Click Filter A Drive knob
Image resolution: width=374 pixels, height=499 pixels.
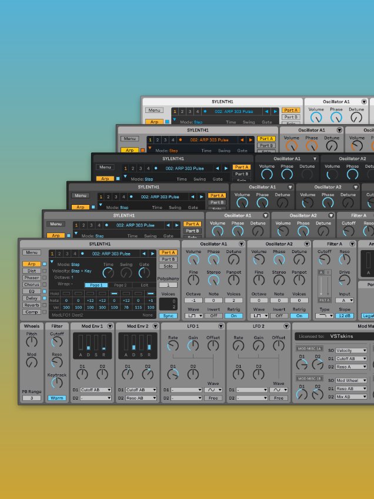pyautogui.click(x=345, y=280)
